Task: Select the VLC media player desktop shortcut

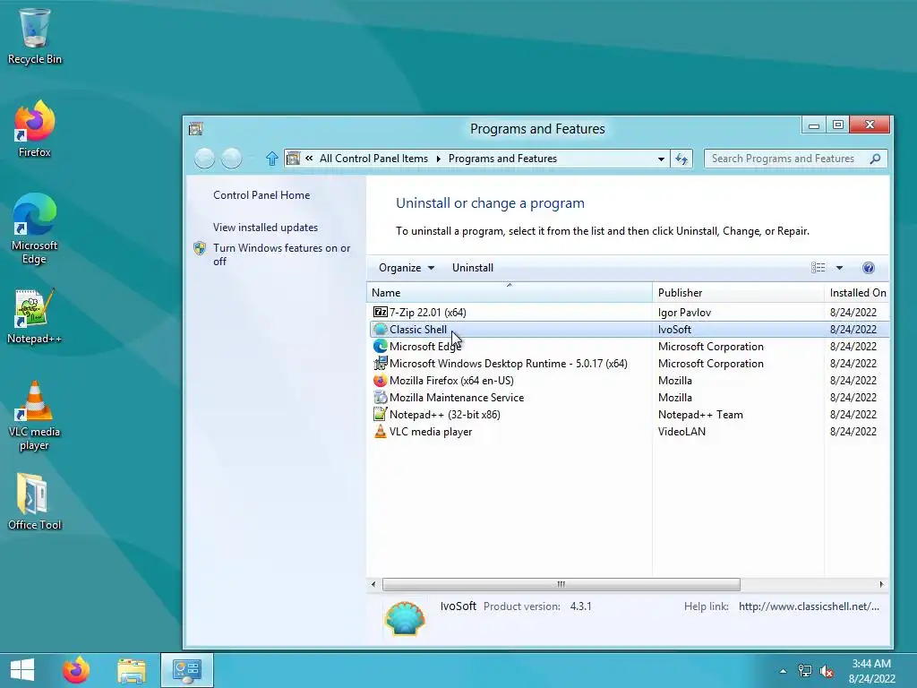Action: click(35, 416)
